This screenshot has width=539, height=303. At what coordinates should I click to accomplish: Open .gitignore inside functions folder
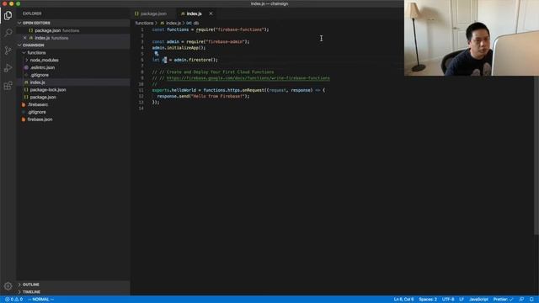point(73,75)
